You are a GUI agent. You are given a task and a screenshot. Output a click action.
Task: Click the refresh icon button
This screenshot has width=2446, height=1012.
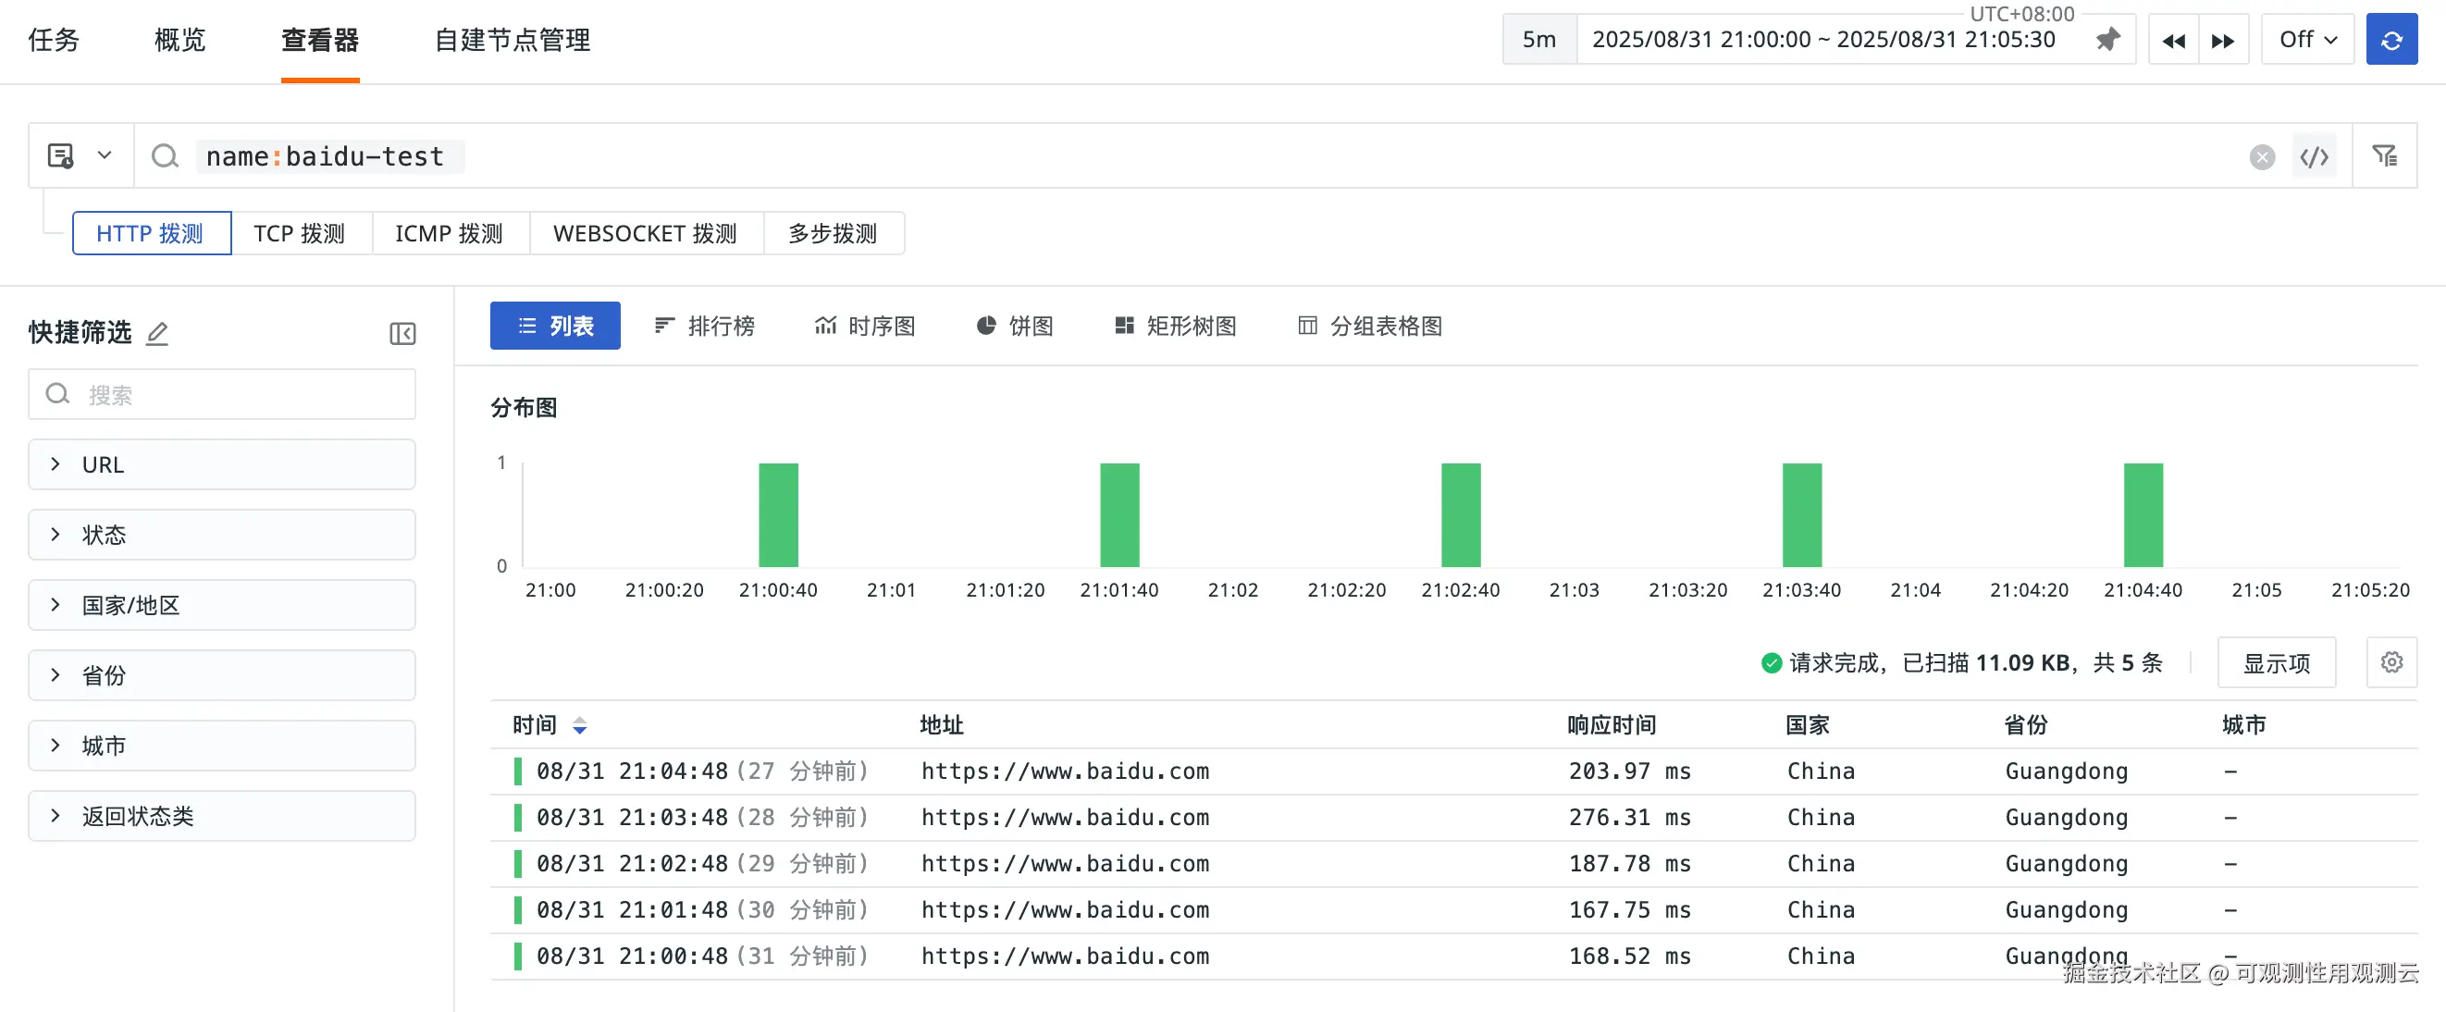(2390, 40)
